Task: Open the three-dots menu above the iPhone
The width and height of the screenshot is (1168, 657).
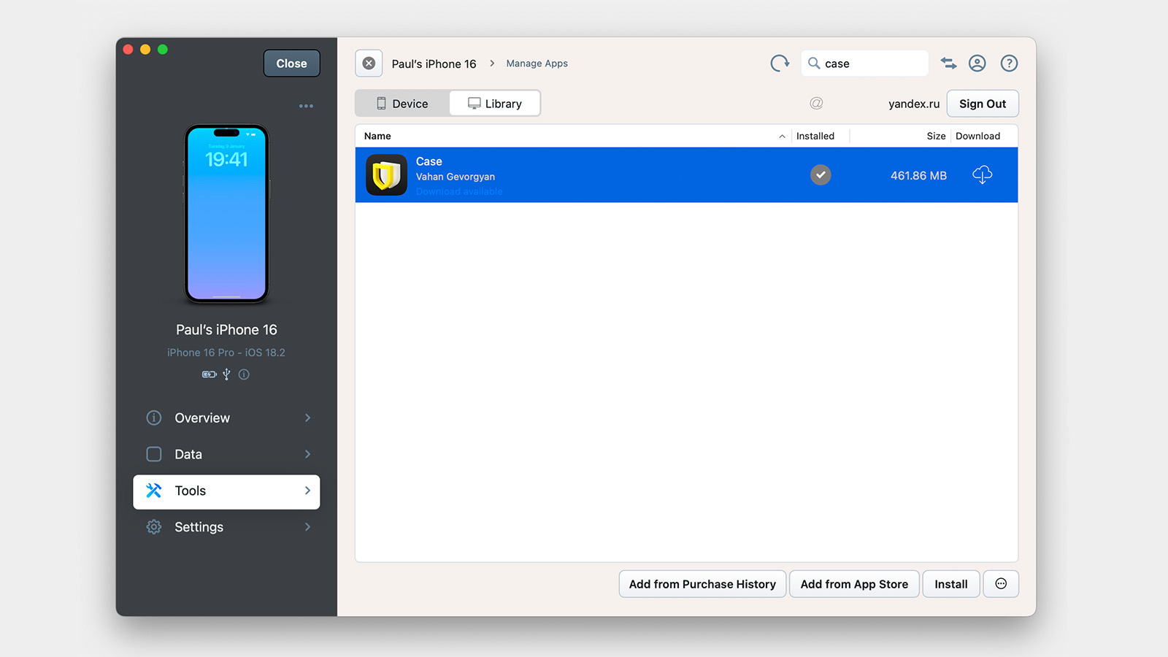Action: point(306,106)
